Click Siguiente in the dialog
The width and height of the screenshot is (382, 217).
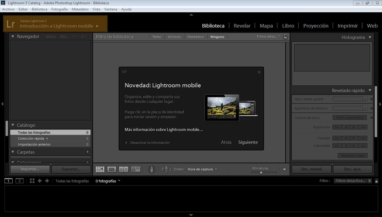pos(248,142)
